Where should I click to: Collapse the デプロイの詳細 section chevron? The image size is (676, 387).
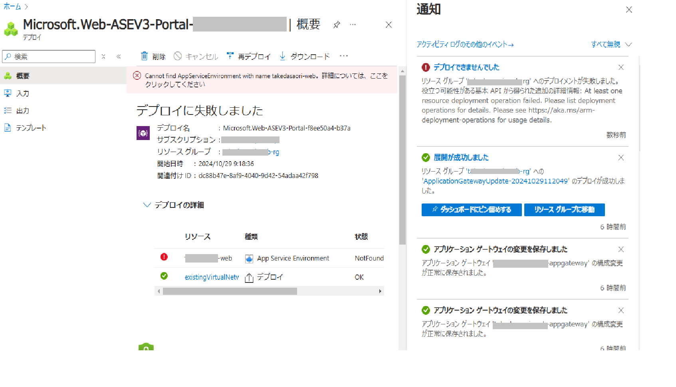[147, 205]
